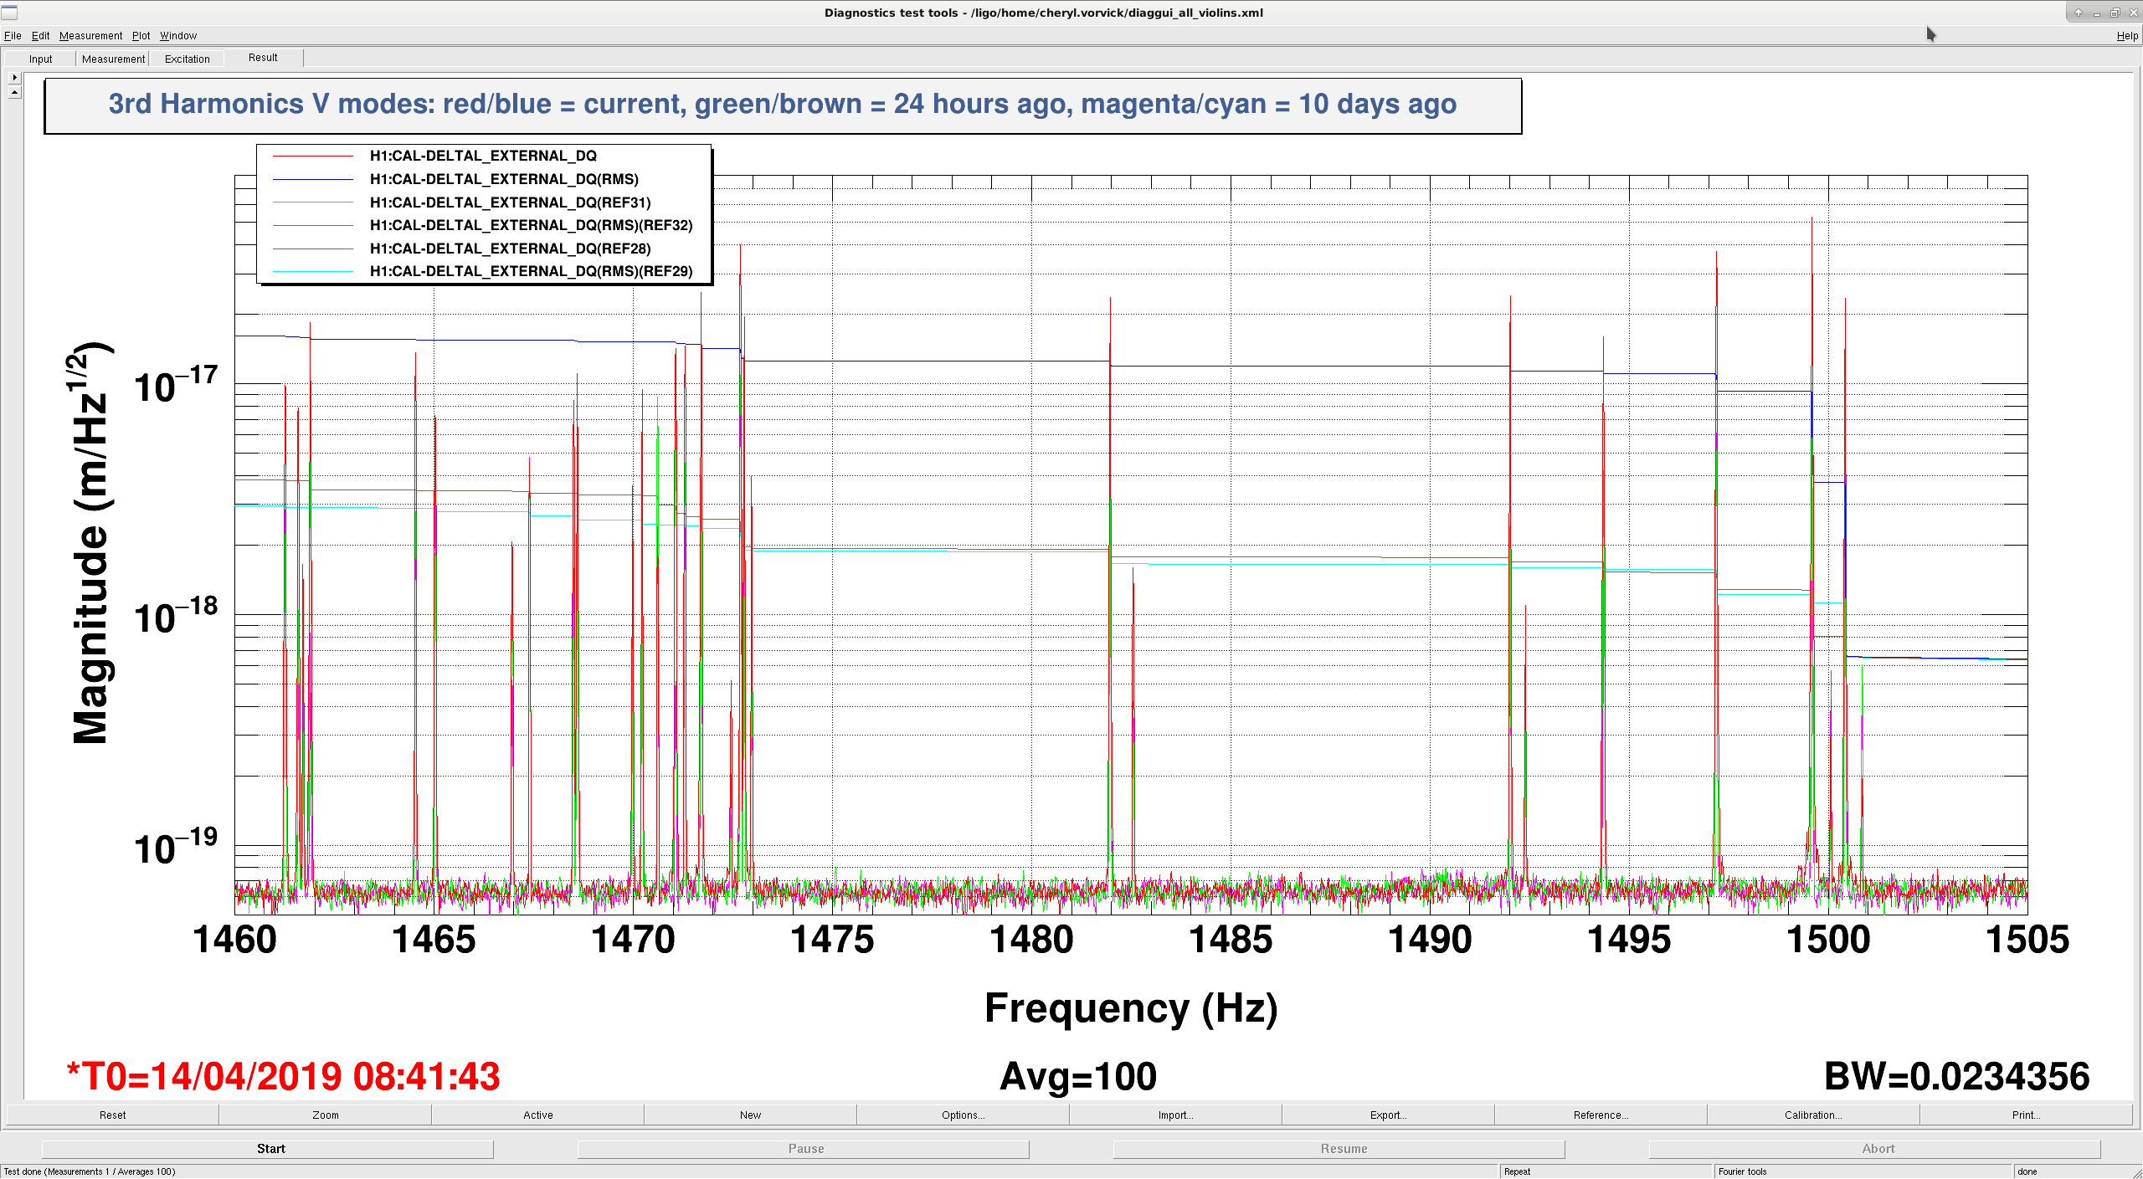Click the up-arrow button beside the plot

click(14, 92)
